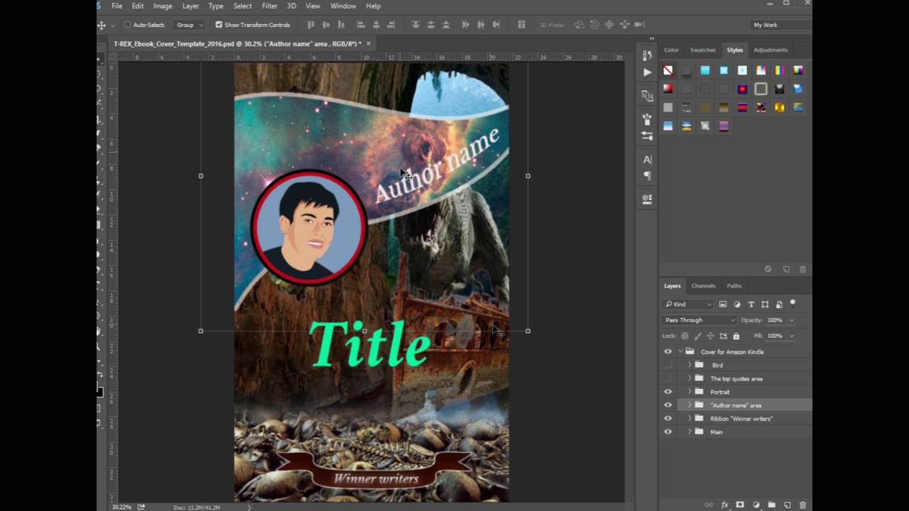The height and width of the screenshot is (511, 909).
Task: Open the Brush Presets panel icon
Action: (647, 119)
